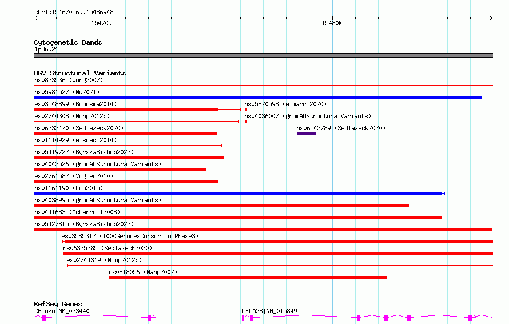Select the red esv2761582 variant bar
Image resolution: width=509 pixels, height=324 pixels.
pyautogui.click(x=126, y=182)
